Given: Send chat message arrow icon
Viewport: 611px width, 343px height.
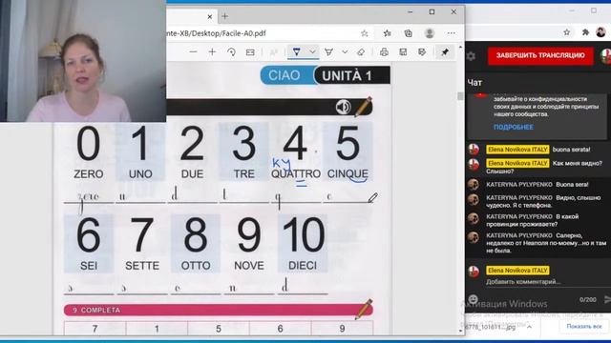Looking at the screenshot, I should [607, 299].
